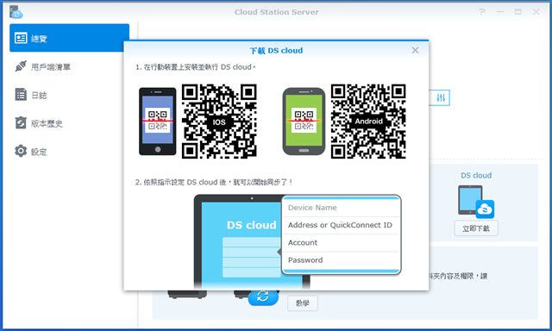Click the gear icon beside 設定

click(x=21, y=151)
